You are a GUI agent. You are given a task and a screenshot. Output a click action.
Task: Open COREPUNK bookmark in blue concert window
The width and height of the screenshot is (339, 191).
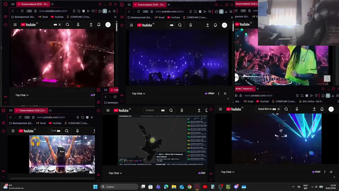[195, 18]
